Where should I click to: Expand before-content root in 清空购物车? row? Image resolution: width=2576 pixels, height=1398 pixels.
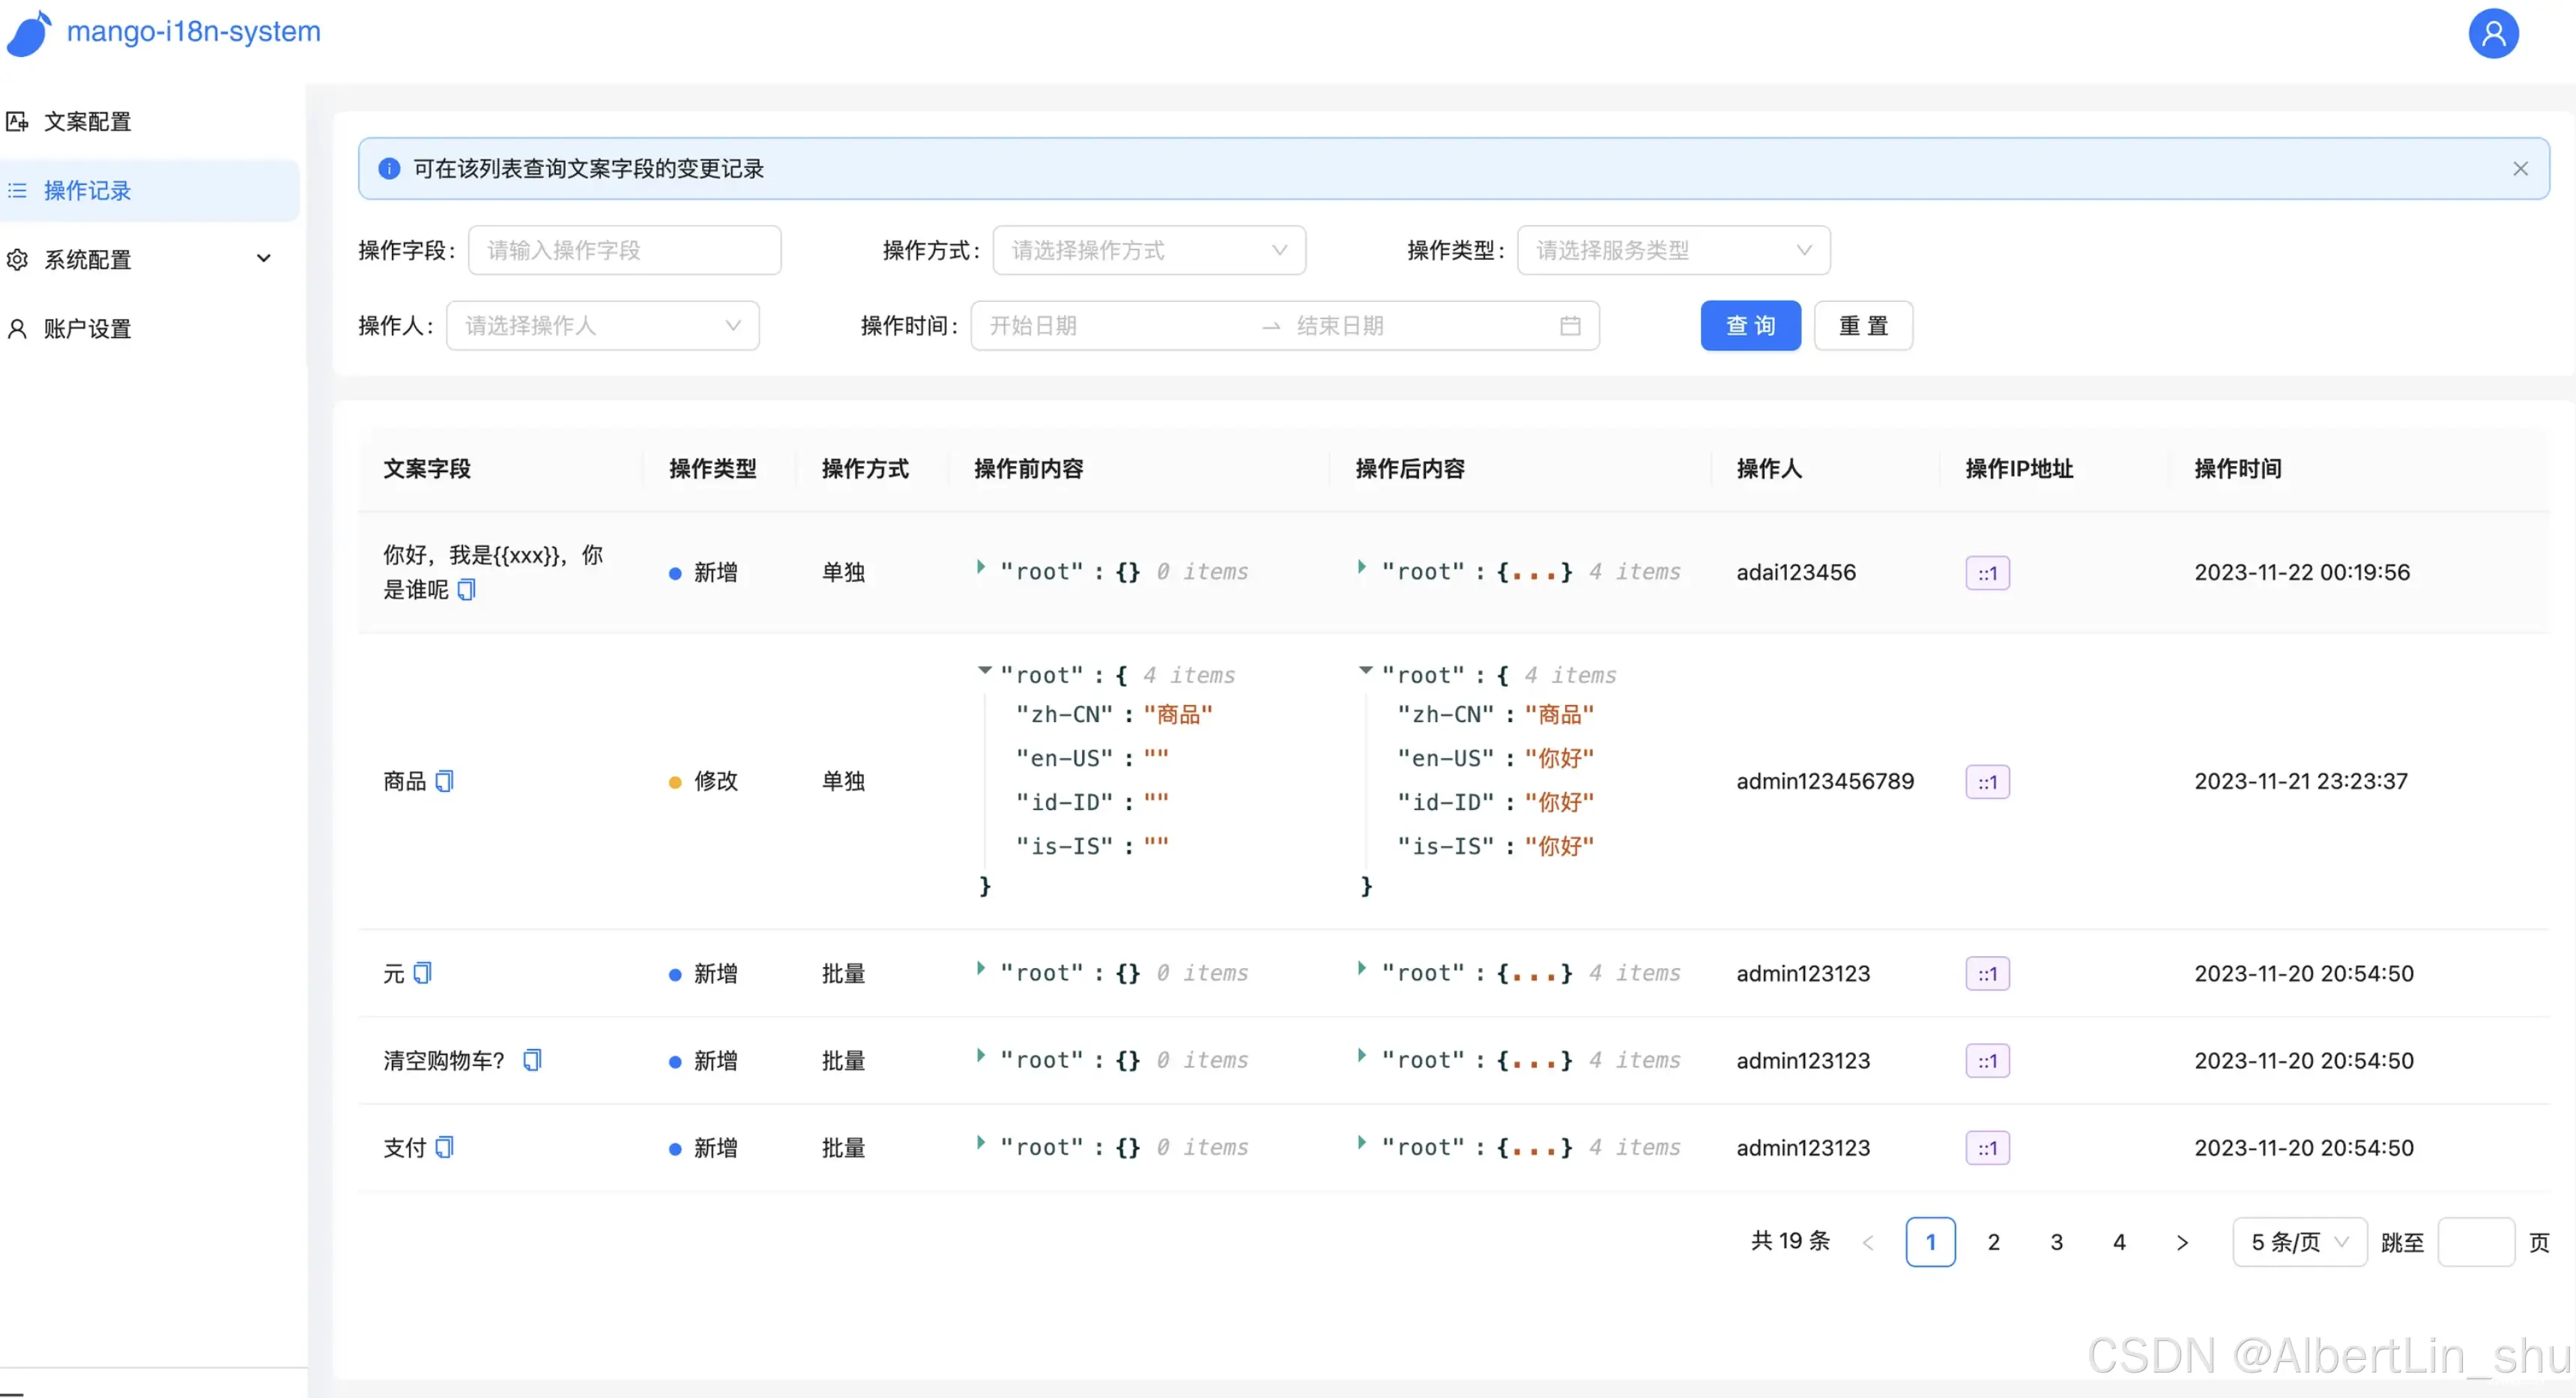pos(981,1055)
